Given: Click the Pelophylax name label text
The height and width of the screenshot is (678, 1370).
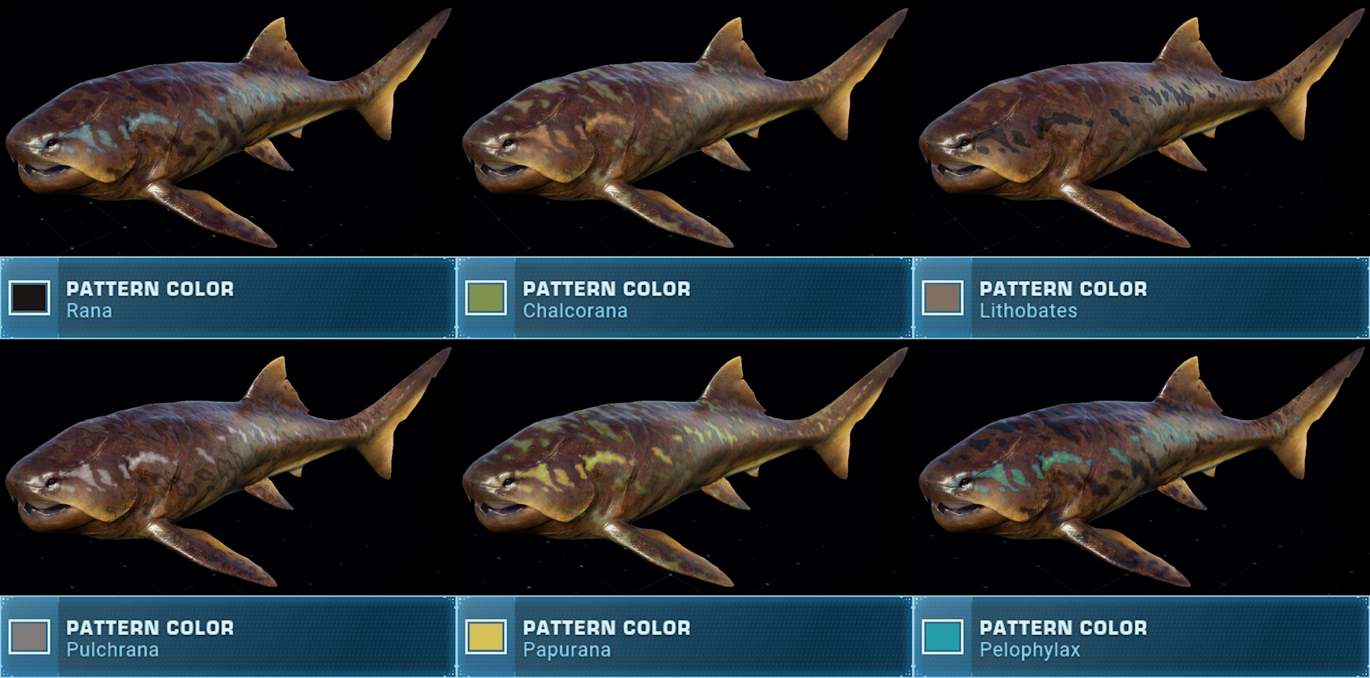Looking at the screenshot, I should (x=1030, y=650).
